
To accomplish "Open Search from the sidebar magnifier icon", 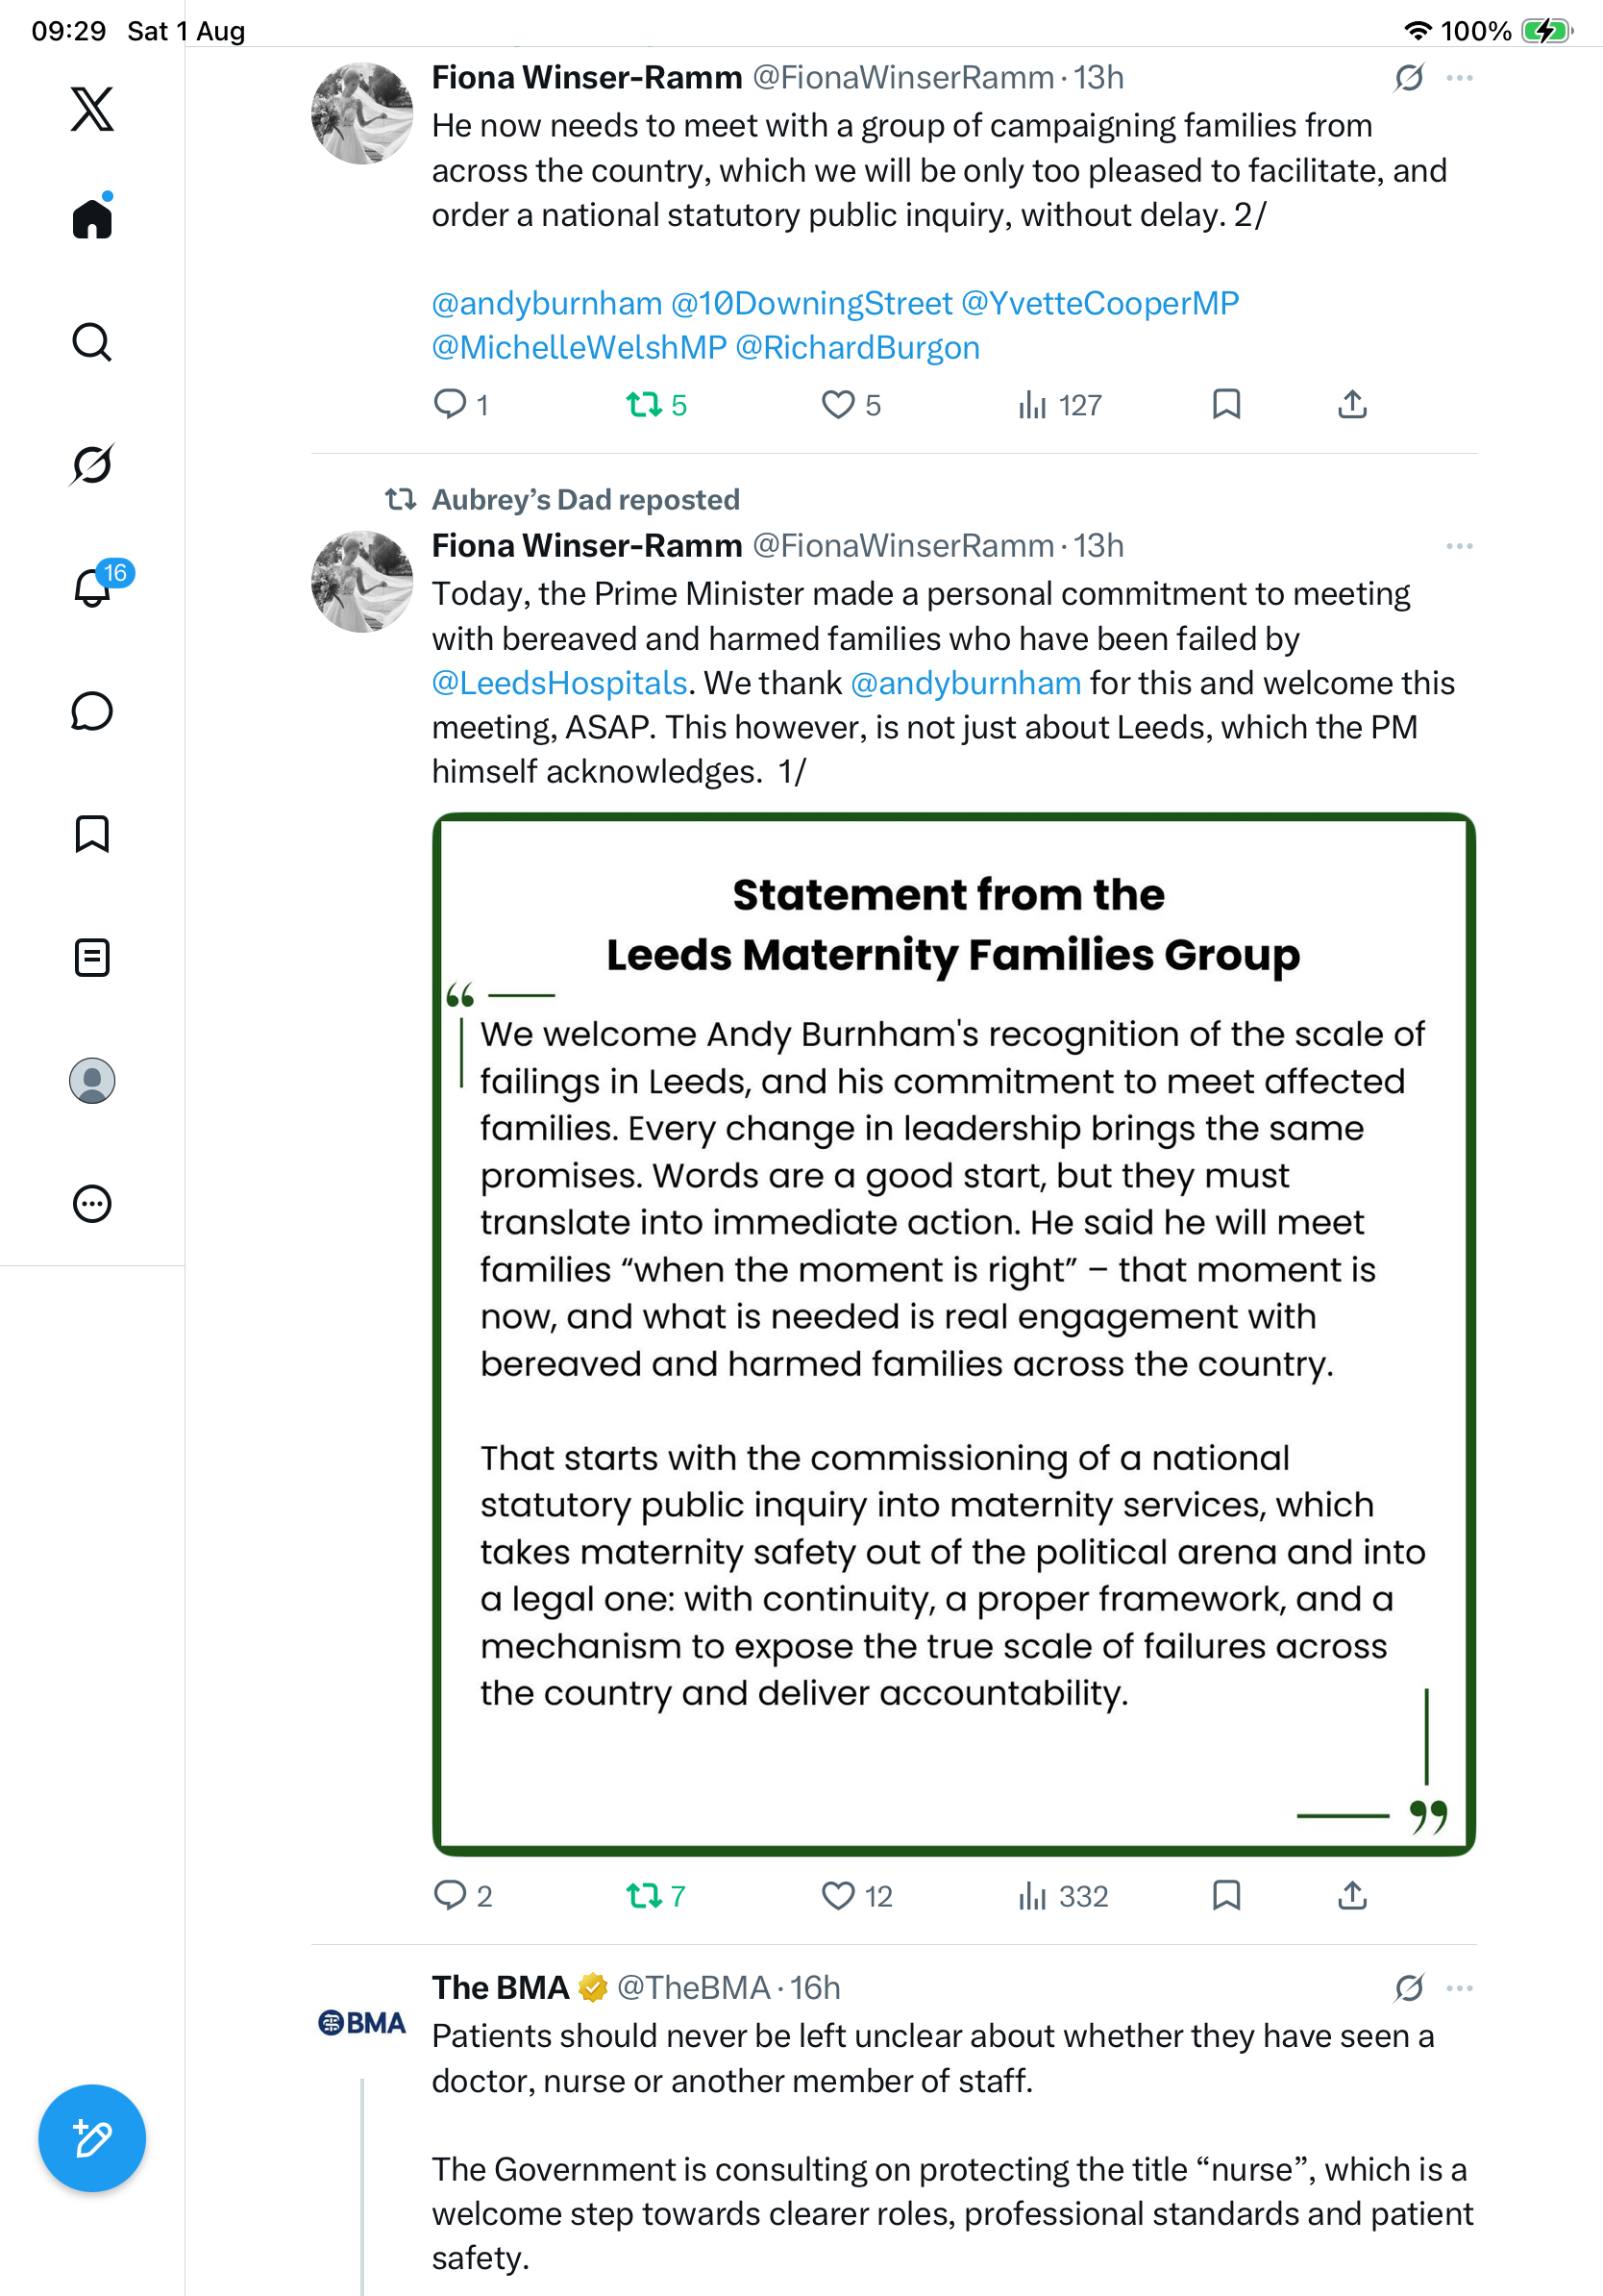I will [x=92, y=342].
